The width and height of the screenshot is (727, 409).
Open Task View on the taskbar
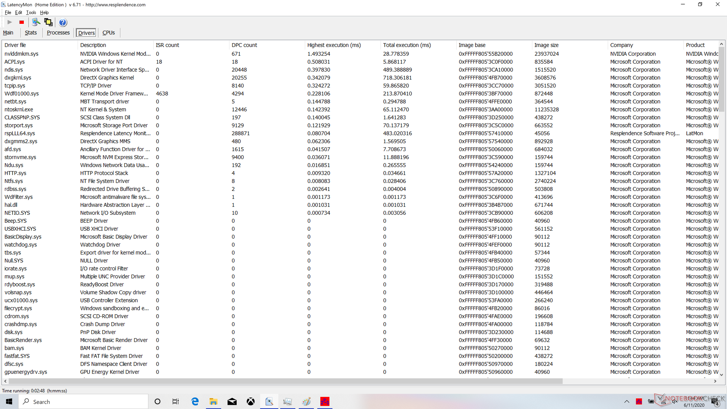coord(176,401)
